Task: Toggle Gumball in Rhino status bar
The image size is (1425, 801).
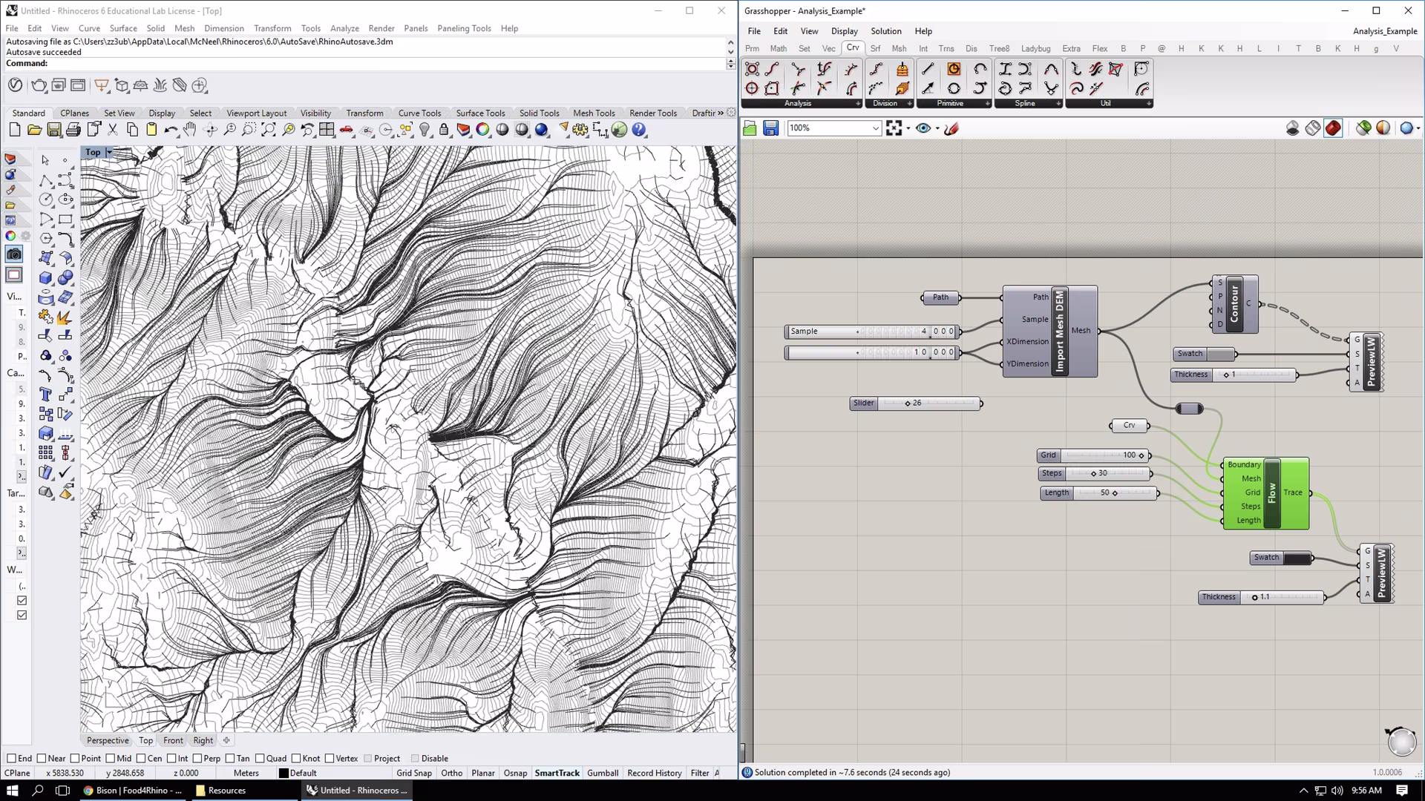Action: tap(603, 773)
